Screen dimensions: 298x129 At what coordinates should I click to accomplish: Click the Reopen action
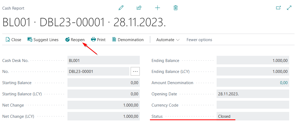[75, 40]
